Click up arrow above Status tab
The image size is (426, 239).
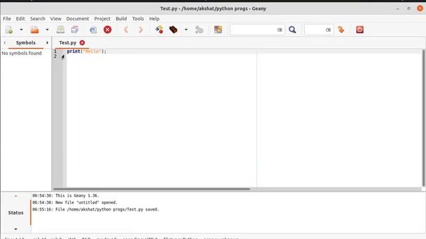point(16,196)
